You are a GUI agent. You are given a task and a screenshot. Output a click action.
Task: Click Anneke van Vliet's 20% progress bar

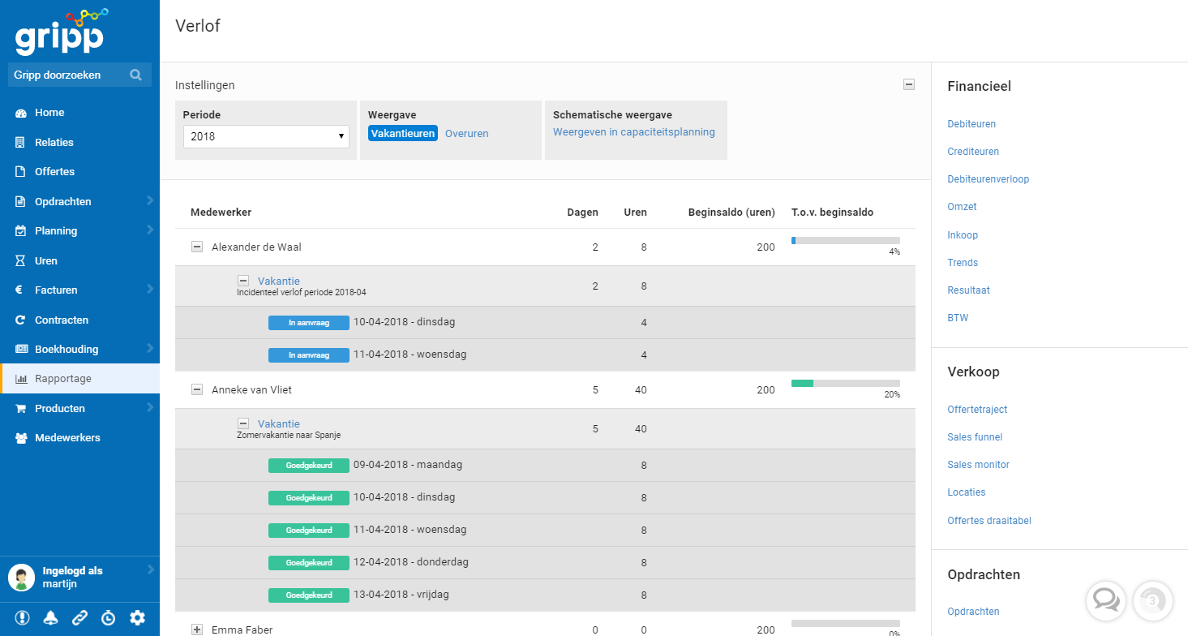[845, 383]
